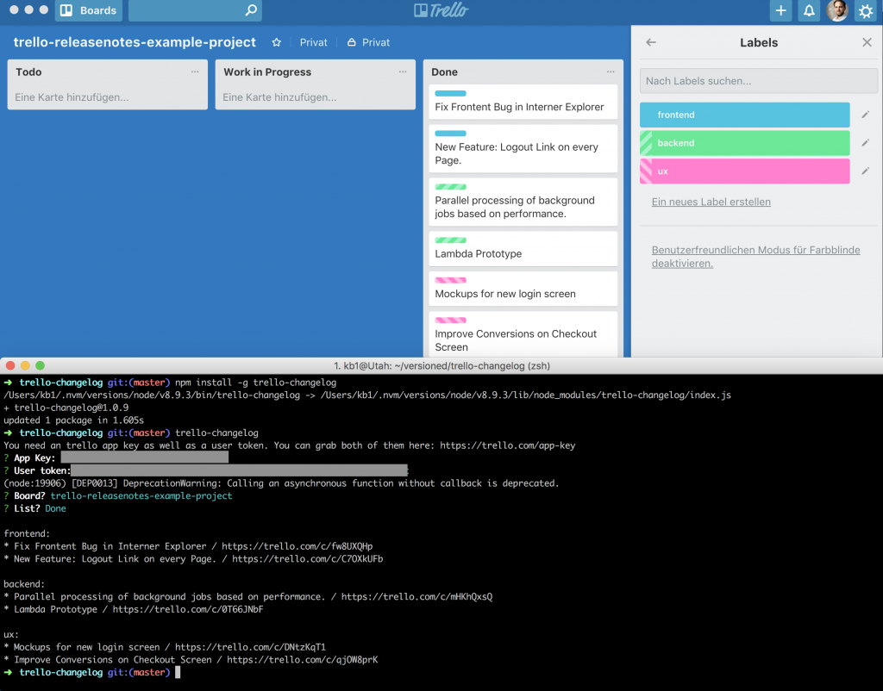This screenshot has height=691, width=883.
Task: Open the Boards menu button
Action: tap(89, 10)
